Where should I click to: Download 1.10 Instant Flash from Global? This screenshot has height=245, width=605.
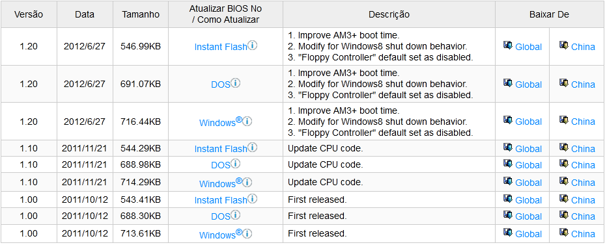tap(528, 149)
